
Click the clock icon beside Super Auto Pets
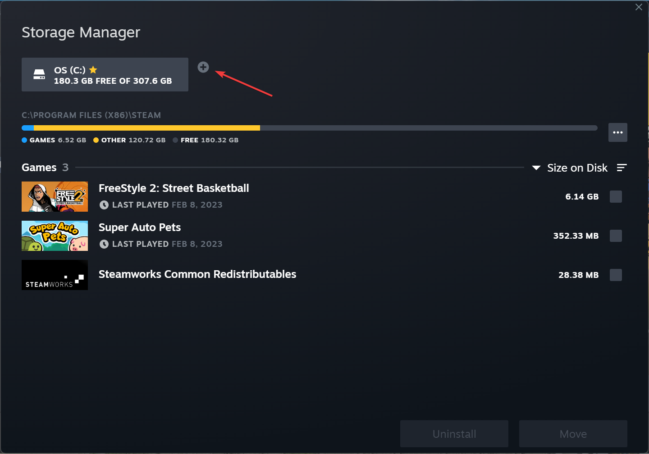pyautogui.click(x=104, y=244)
